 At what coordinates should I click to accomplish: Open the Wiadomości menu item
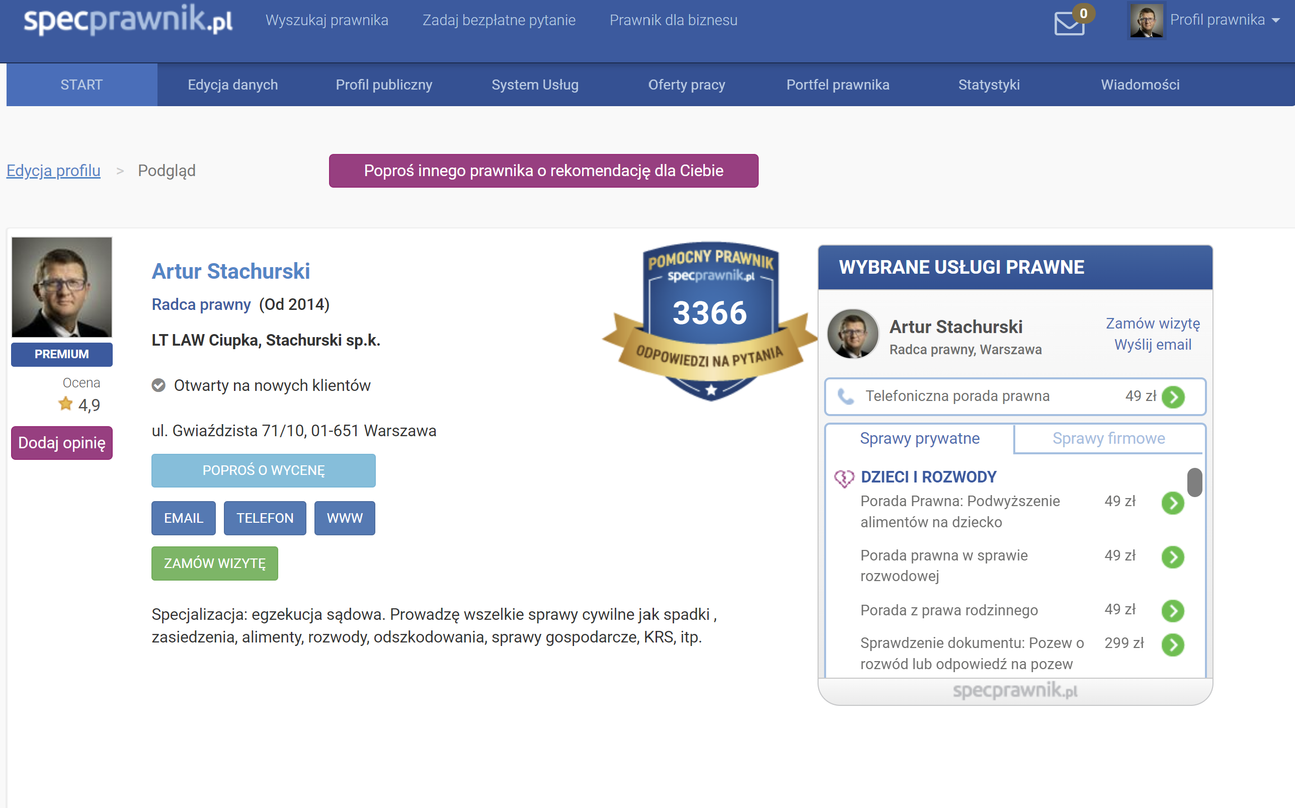[x=1141, y=85]
